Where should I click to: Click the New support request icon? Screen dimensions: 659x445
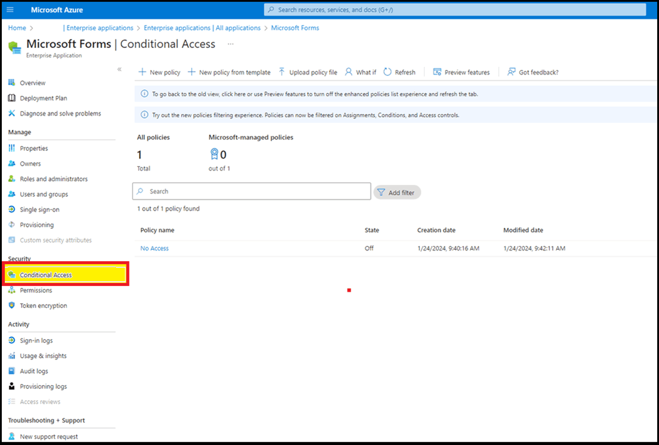[12, 436]
